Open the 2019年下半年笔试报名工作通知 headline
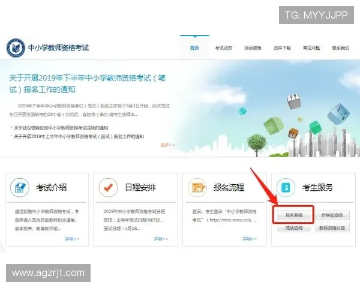 [87, 83]
